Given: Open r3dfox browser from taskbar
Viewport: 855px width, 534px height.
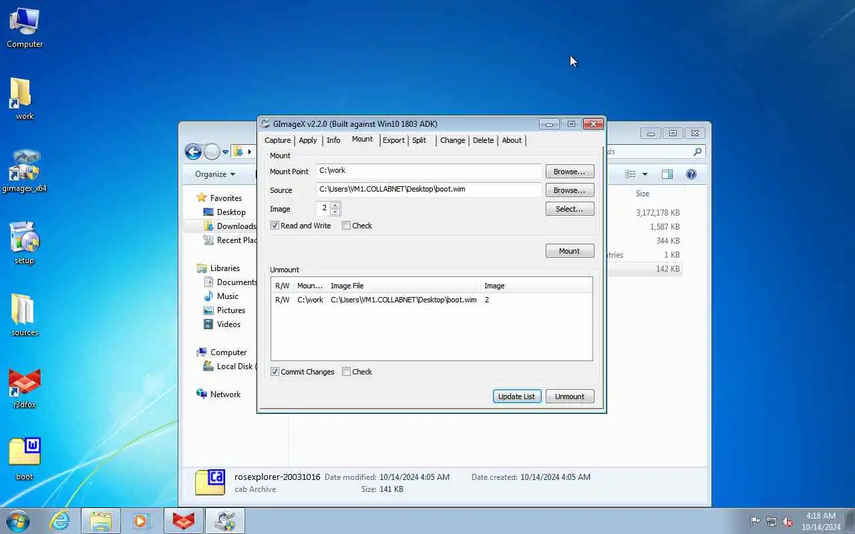Looking at the screenshot, I should click(184, 521).
